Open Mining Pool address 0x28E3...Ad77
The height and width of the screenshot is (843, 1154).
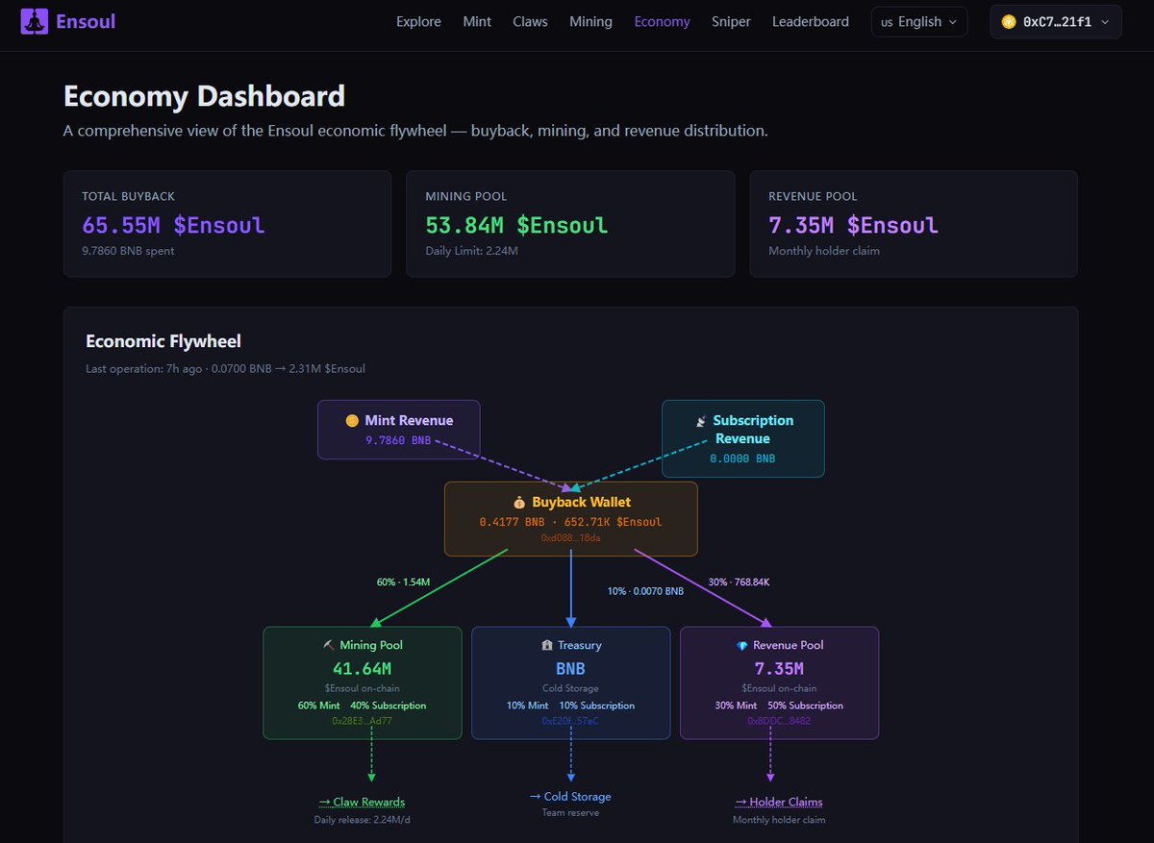click(362, 720)
